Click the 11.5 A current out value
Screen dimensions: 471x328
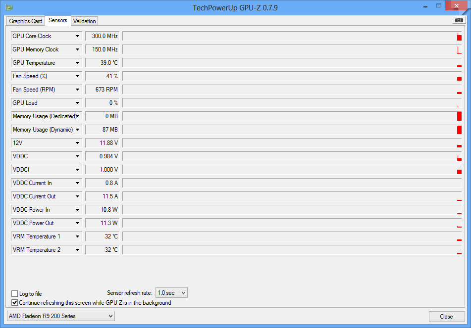tap(103, 196)
